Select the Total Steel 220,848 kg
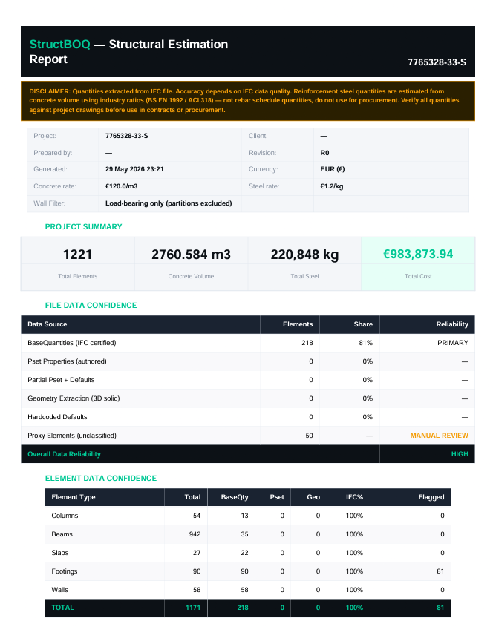This screenshot has height=627, width=493. click(304, 255)
